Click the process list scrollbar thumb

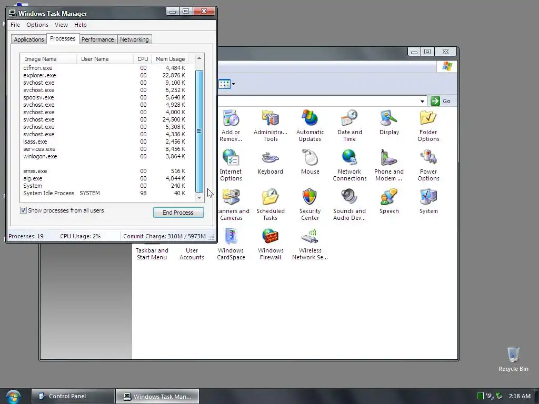[199, 131]
